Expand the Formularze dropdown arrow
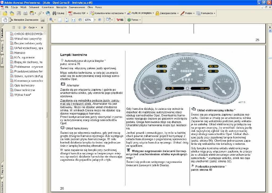Viewport: 272px width, 193px height. (x=215, y=13)
